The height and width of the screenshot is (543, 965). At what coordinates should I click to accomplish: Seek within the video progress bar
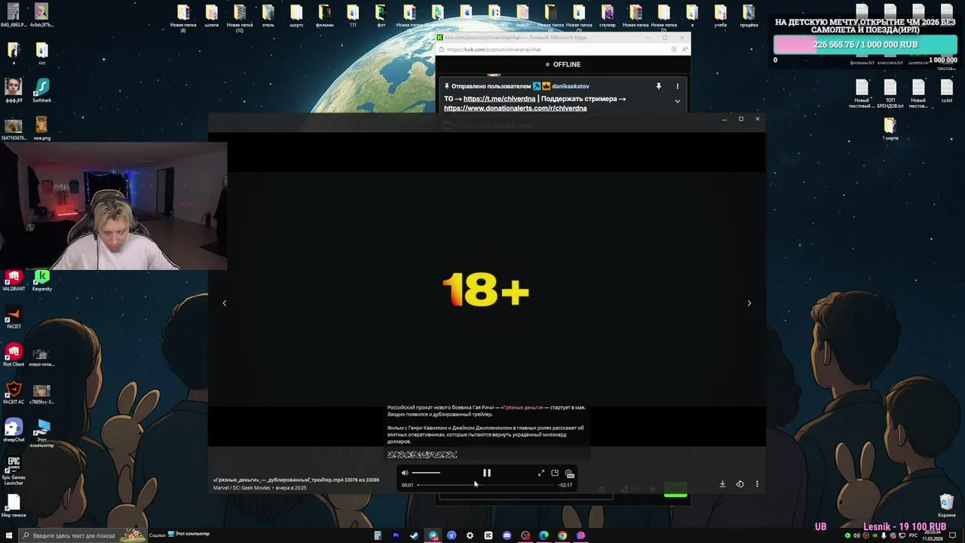[x=486, y=485]
